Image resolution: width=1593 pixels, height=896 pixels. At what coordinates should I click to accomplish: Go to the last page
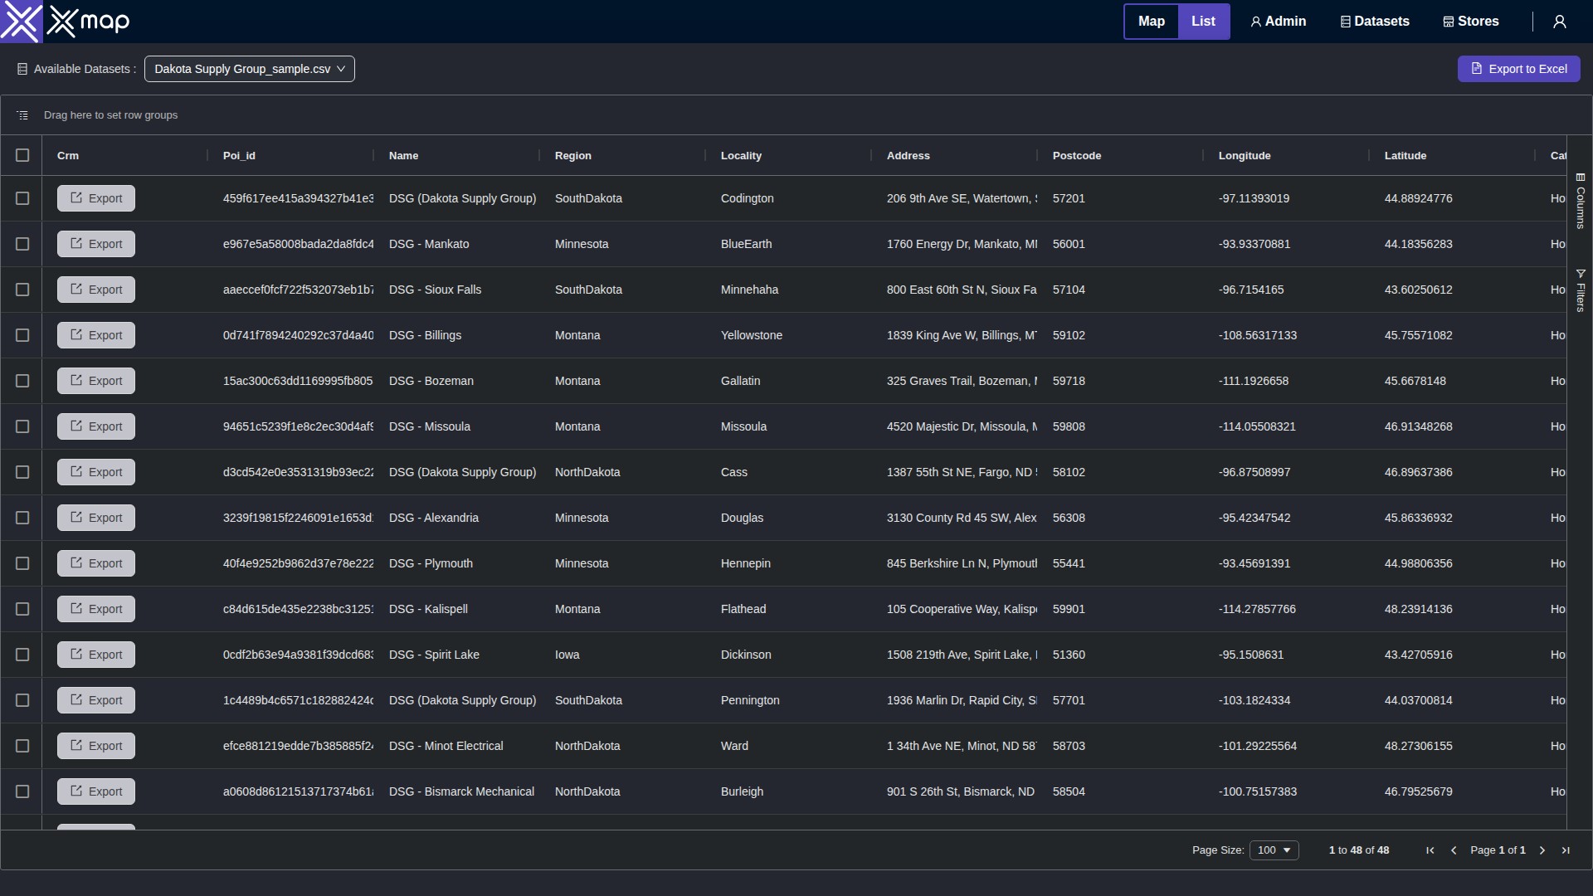click(x=1566, y=850)
